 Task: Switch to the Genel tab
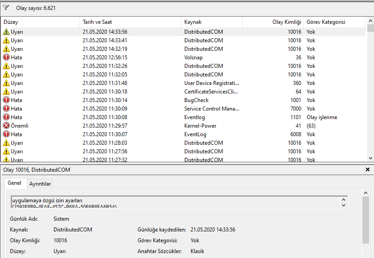pyautogui.click(x=14, y=183)
